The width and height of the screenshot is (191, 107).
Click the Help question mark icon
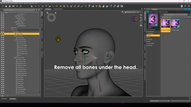189,6
